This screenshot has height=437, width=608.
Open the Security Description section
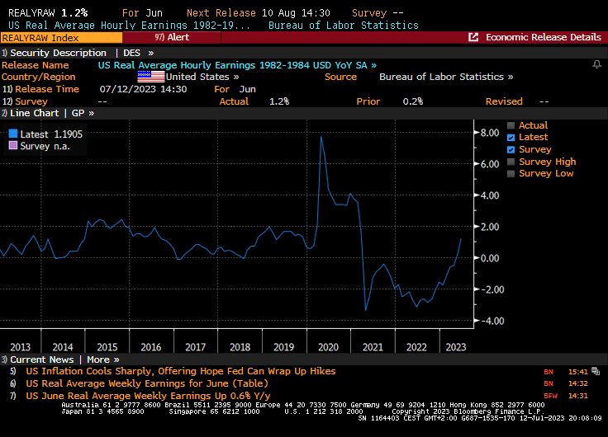coord(54,53)
